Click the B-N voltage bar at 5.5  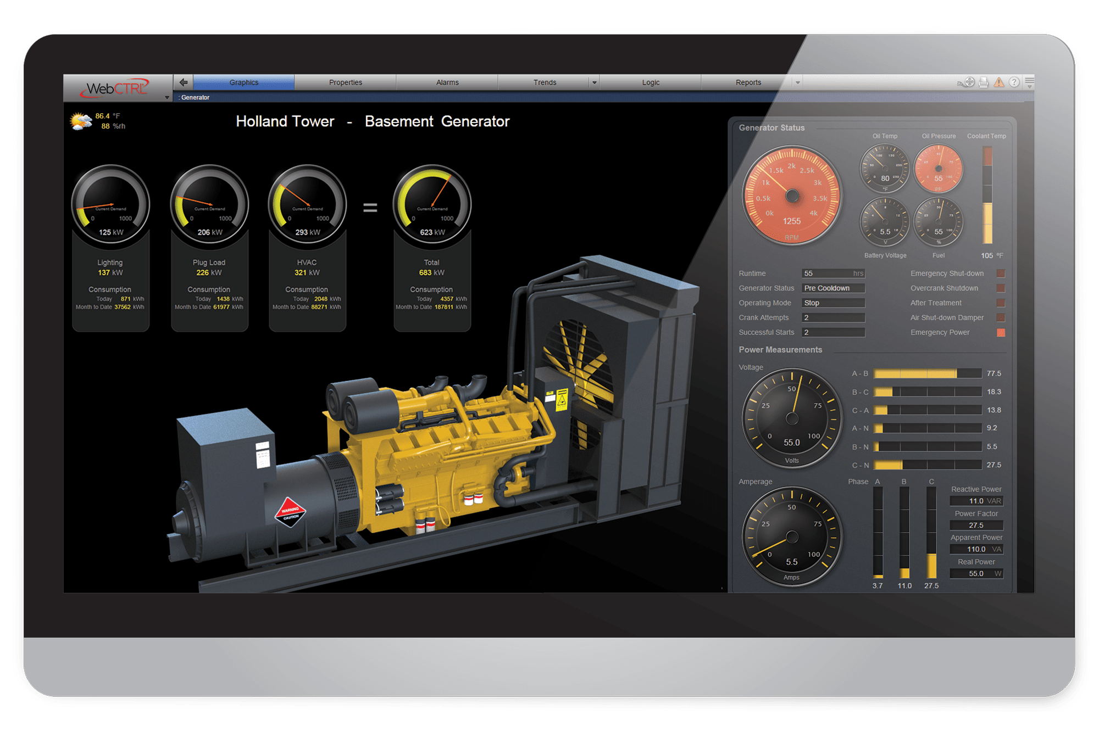tap(928, 447)
